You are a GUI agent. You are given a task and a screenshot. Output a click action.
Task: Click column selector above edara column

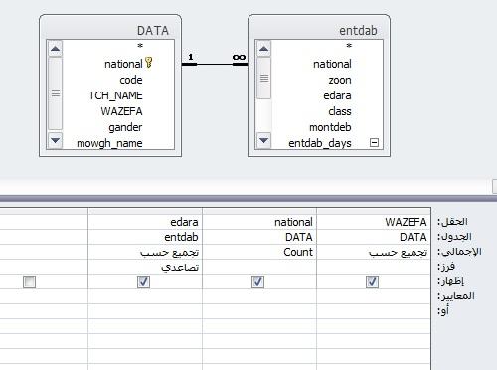coord(145,211)
